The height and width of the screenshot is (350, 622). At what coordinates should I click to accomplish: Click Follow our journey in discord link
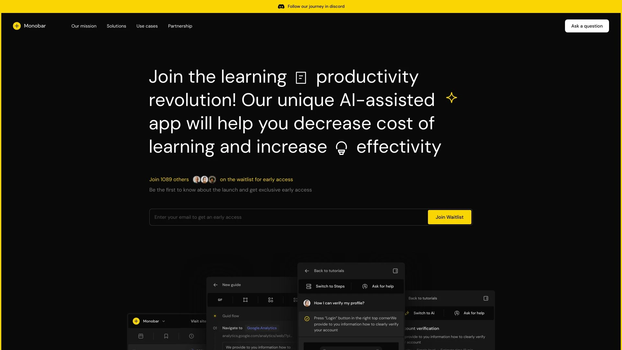tap(311, 6)
